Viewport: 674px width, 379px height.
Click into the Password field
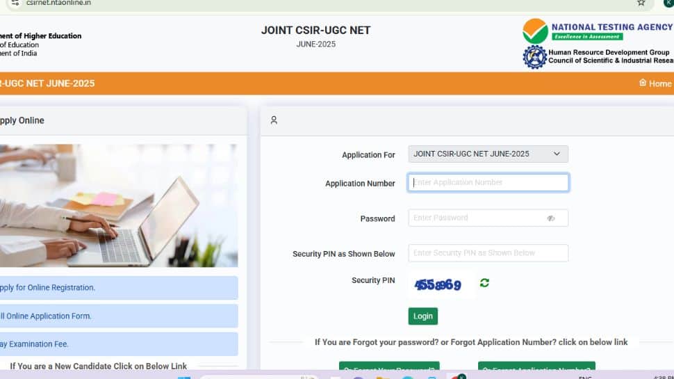coord(488,218)
